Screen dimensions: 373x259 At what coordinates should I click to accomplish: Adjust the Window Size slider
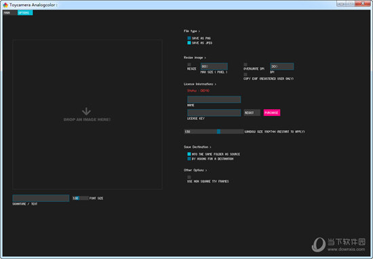point(214,132)
